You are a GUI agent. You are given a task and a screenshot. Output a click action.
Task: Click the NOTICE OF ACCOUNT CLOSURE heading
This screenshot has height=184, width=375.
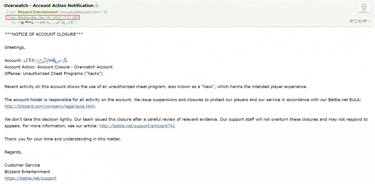tap(44, 34)
